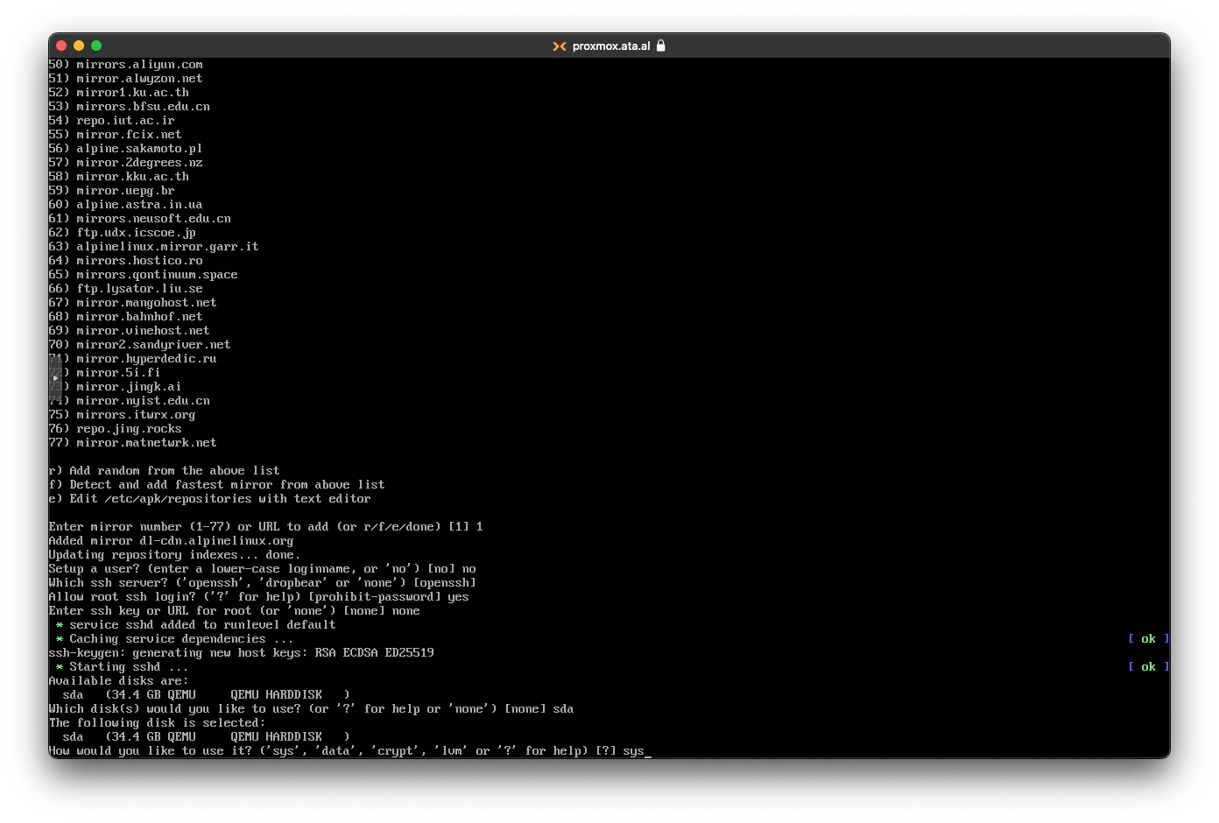1219x823 pixels.
Task: Click 'Detect and add fastest mirror' line
Action: coord(217,485)
